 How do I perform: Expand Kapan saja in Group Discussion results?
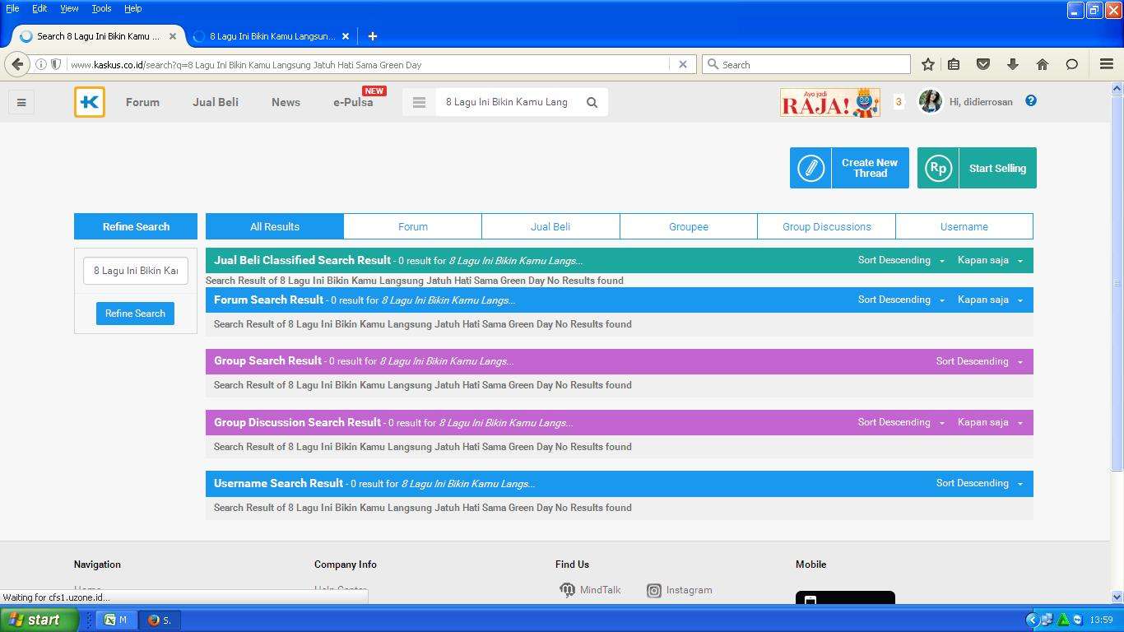(990, 422)
